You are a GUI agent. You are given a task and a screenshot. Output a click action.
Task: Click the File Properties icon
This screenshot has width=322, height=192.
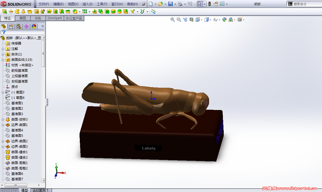tap(216, 4)
